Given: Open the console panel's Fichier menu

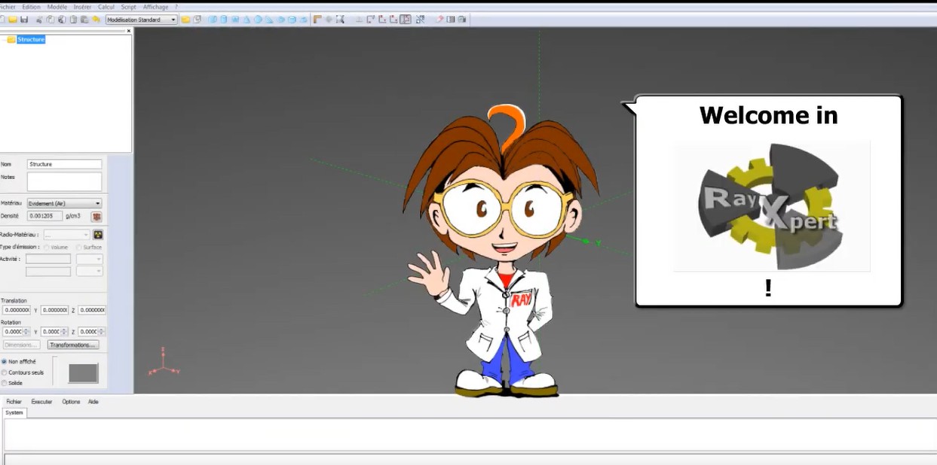Looking at the screenshot, I should (x=14, y=402).
